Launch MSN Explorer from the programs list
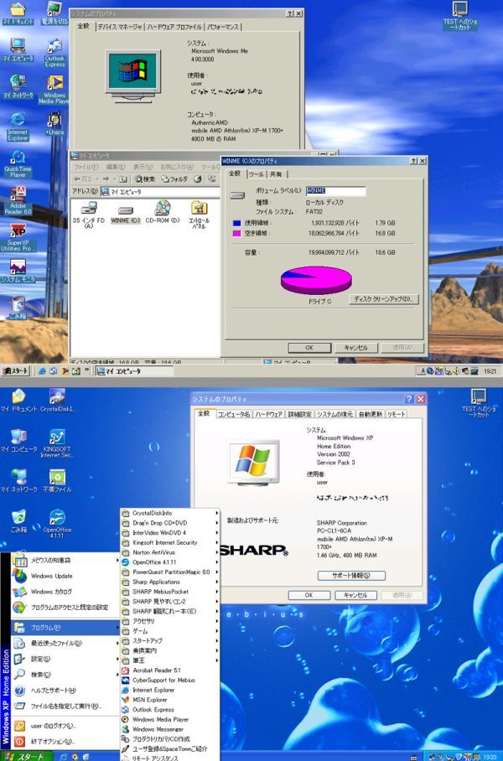 click(x=150, y=699)
